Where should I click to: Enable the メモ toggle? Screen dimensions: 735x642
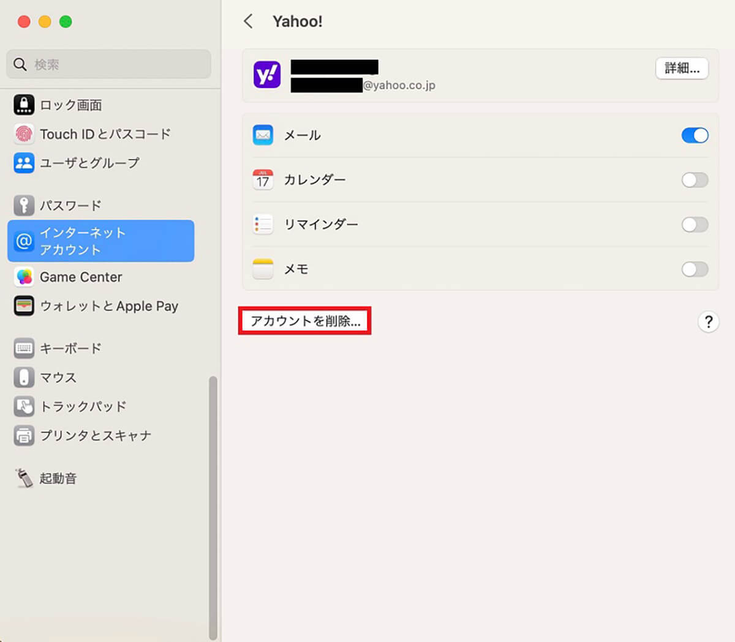pos(695,269)
